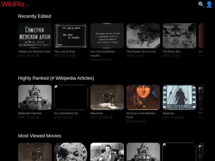Click the Recently Edited section heading
The image size is (215, 161).
[x=35, y=16]
